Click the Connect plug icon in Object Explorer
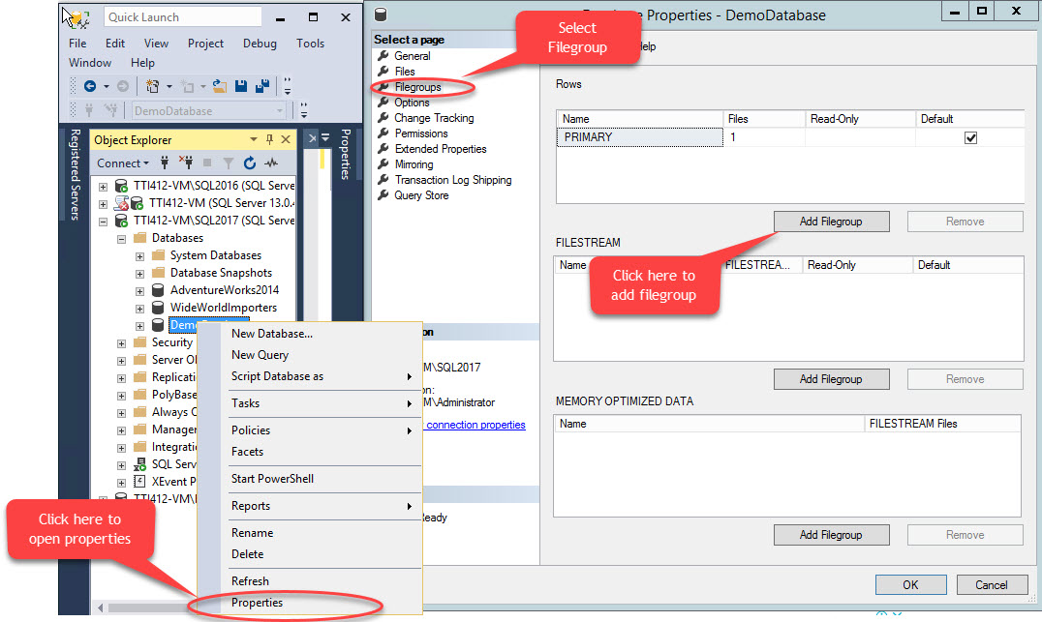1042x622 pixels. [165, 163]
